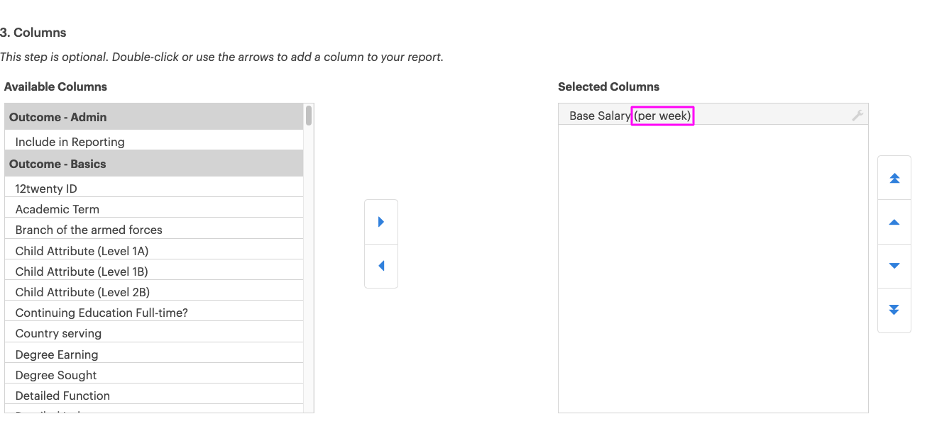Move selected column to top
The image size is (932, 431).
(894, 178)
